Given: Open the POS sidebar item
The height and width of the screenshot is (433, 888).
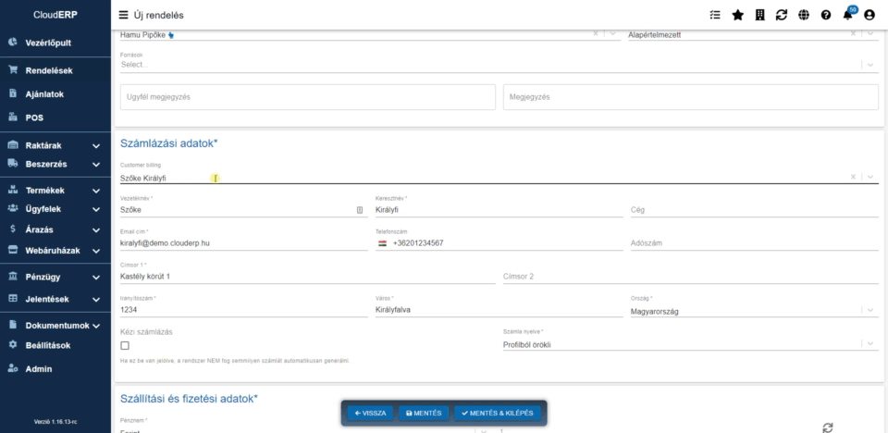Looking at the screenshot, I should click(34, 118).
